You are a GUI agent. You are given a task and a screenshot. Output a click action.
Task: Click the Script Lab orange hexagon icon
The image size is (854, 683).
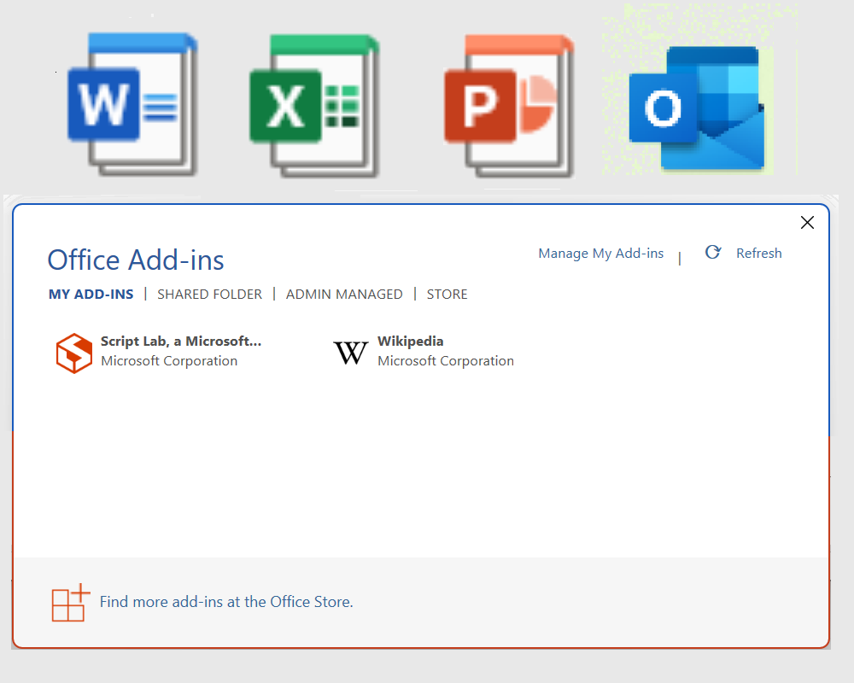73,353
